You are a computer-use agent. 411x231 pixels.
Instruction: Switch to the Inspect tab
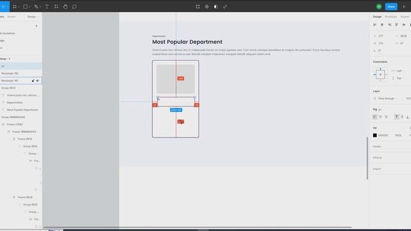[x=405, y=17]
